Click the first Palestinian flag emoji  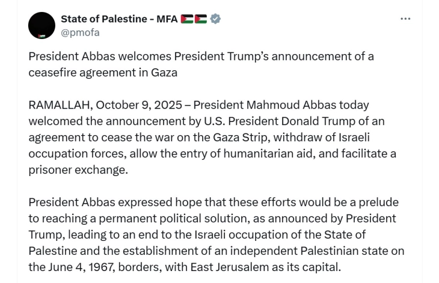click(187, 19)
